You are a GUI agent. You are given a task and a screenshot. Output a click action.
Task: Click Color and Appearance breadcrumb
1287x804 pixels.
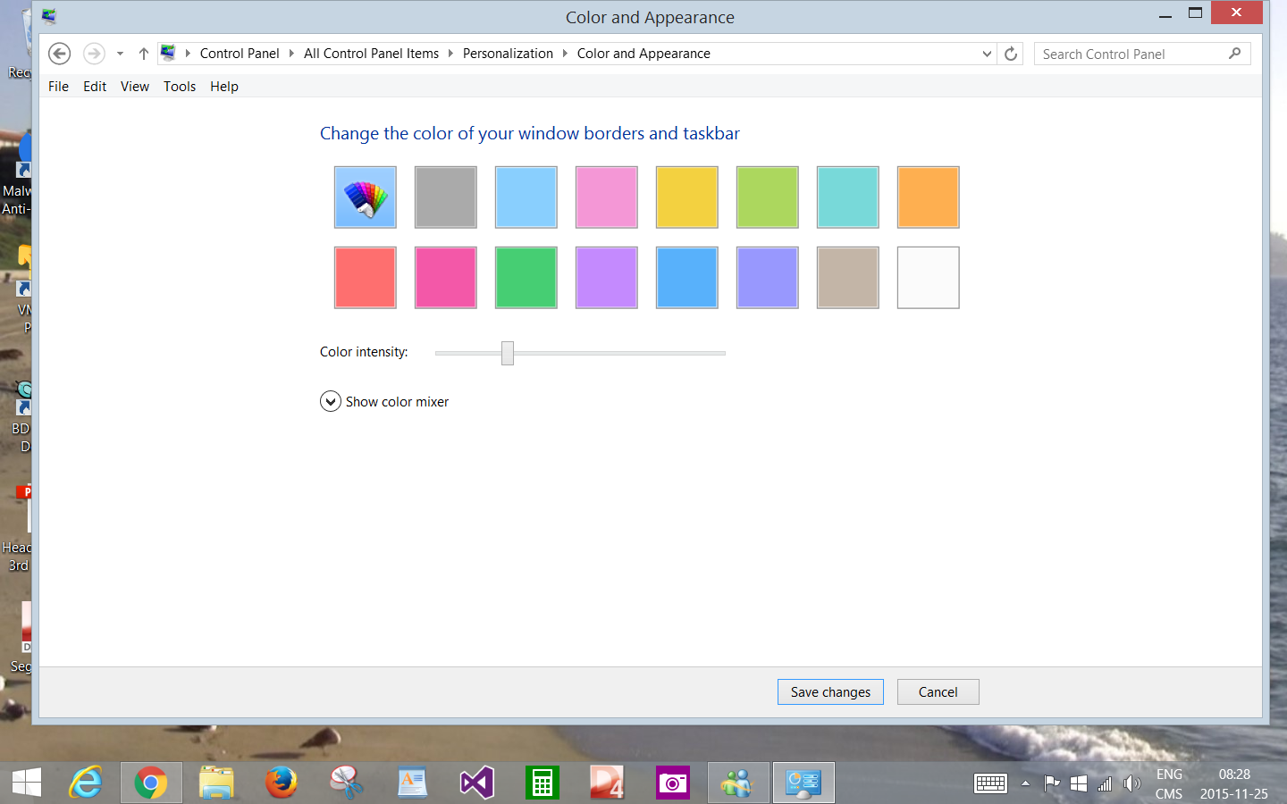coord(643,54)
